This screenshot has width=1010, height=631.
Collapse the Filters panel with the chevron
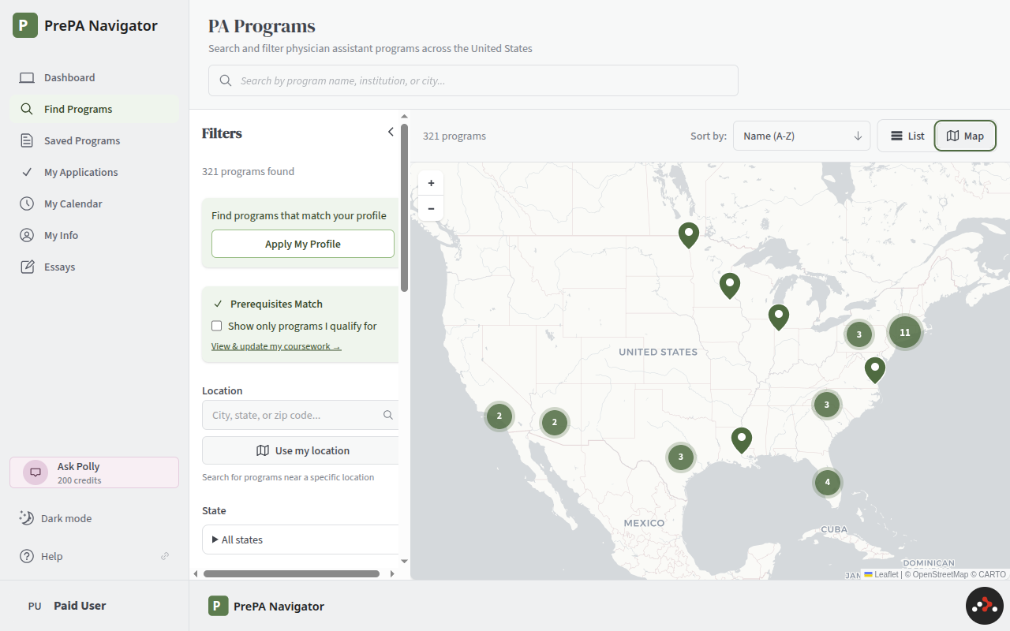pyautogui.click(x=391, y=132)
